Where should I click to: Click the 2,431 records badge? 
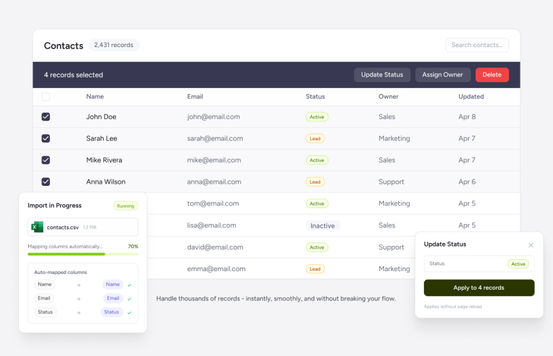point(113,45)
